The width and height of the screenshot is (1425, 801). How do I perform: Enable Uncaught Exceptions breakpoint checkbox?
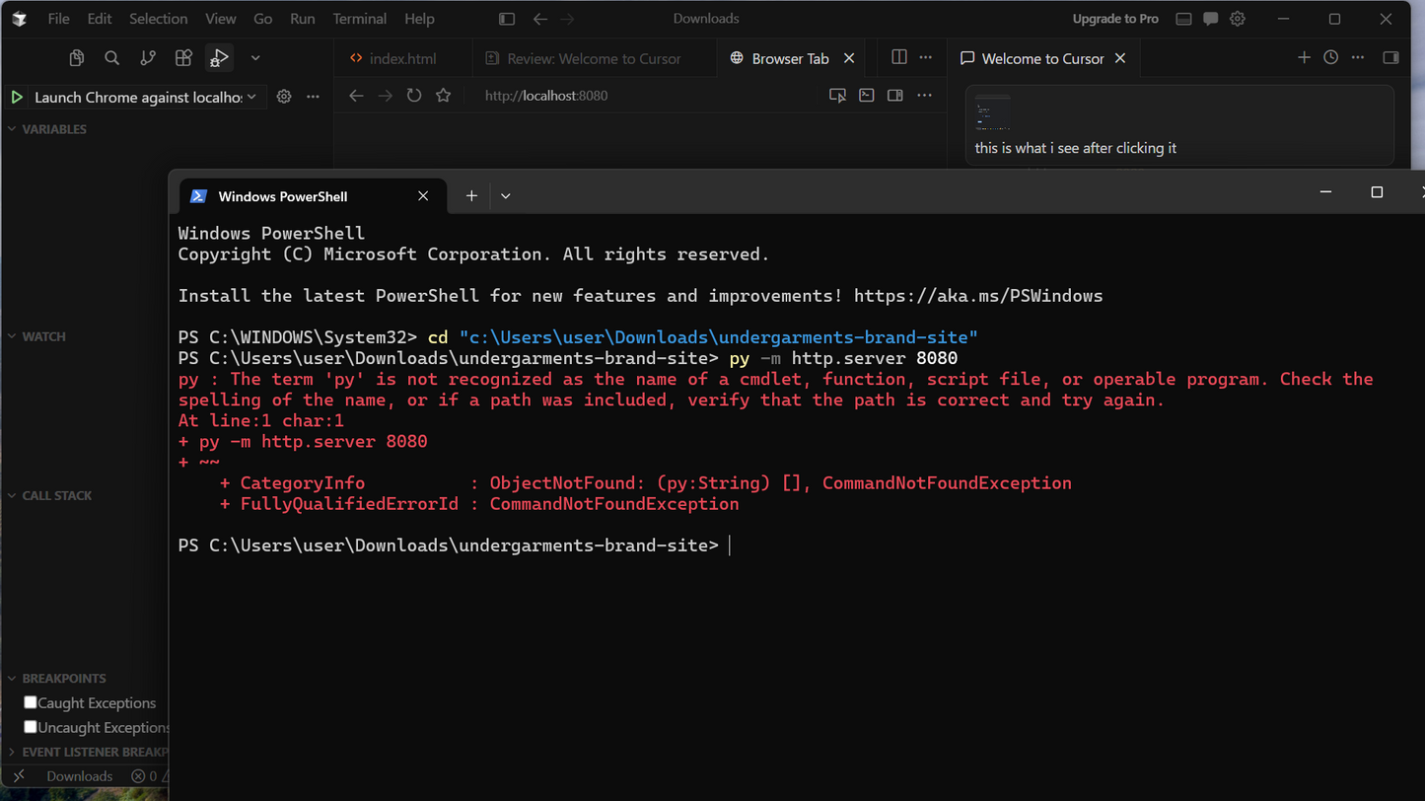pyautogui.click(x=31, y=727)
